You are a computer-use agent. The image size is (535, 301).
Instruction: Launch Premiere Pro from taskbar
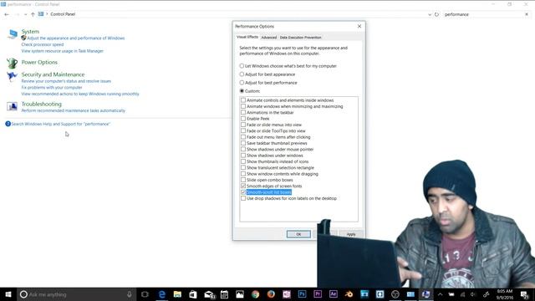318,294
